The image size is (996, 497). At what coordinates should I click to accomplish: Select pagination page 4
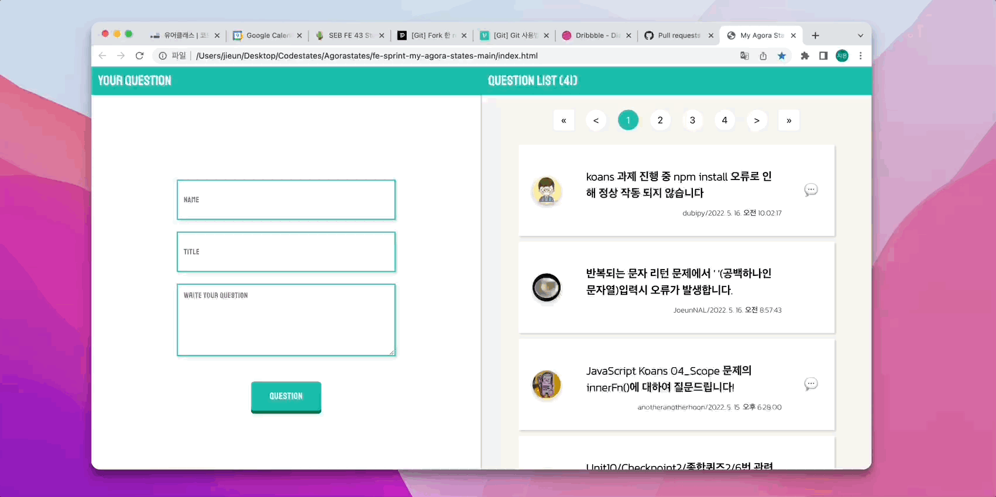click(724, 120)
